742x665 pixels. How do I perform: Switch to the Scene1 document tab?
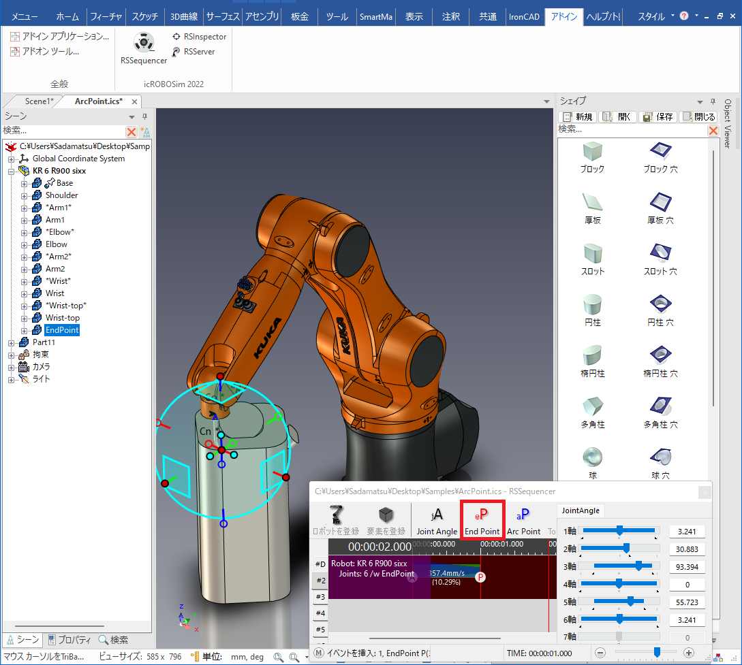click(38, 101)
